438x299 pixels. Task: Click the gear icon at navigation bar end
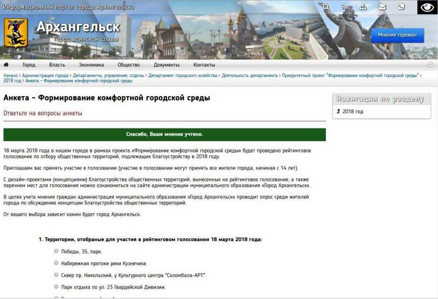pyautogui.click(x=430, y=65)
